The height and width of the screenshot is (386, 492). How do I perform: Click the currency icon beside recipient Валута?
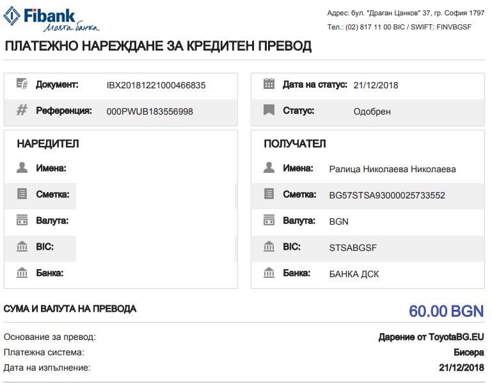[x=269, y=221]
